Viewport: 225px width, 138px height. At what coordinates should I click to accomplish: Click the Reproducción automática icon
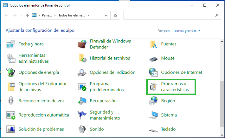tap(11, 115)
